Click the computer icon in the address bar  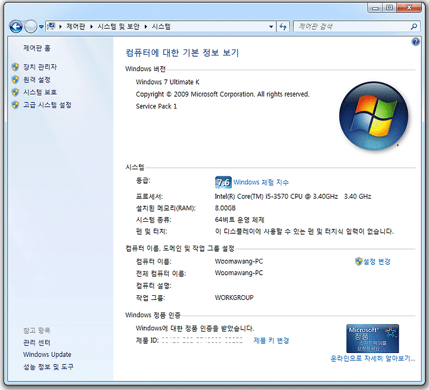point(51,26)
